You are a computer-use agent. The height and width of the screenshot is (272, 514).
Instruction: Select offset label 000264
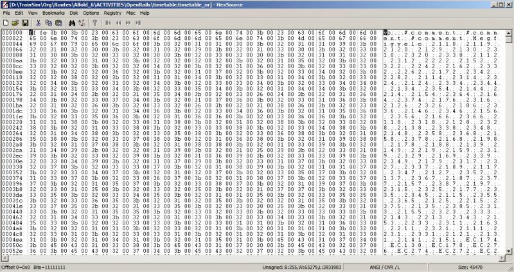12,133
